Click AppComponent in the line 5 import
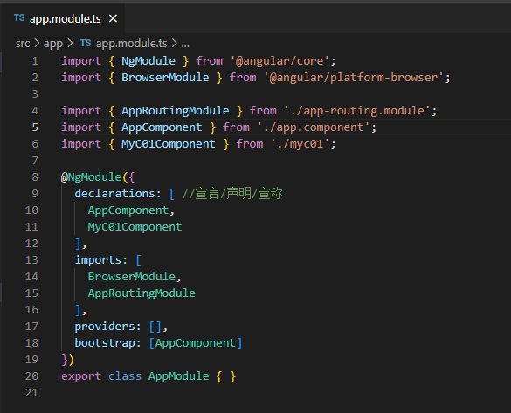The width and height of the screenshot is (511, 413). [162, 127]
